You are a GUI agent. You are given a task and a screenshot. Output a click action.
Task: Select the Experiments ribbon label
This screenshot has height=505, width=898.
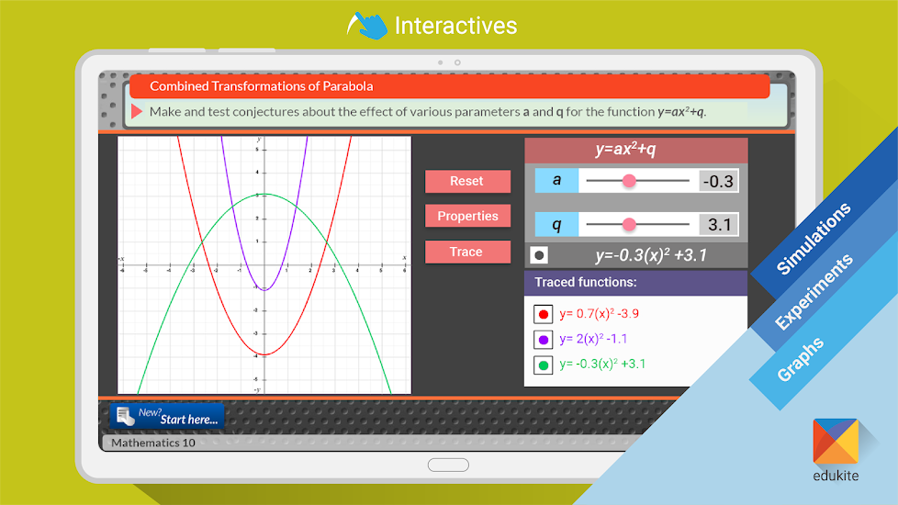click(814, 292)
